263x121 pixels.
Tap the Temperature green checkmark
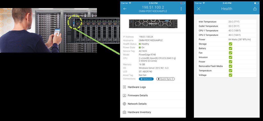click(230, 71)
